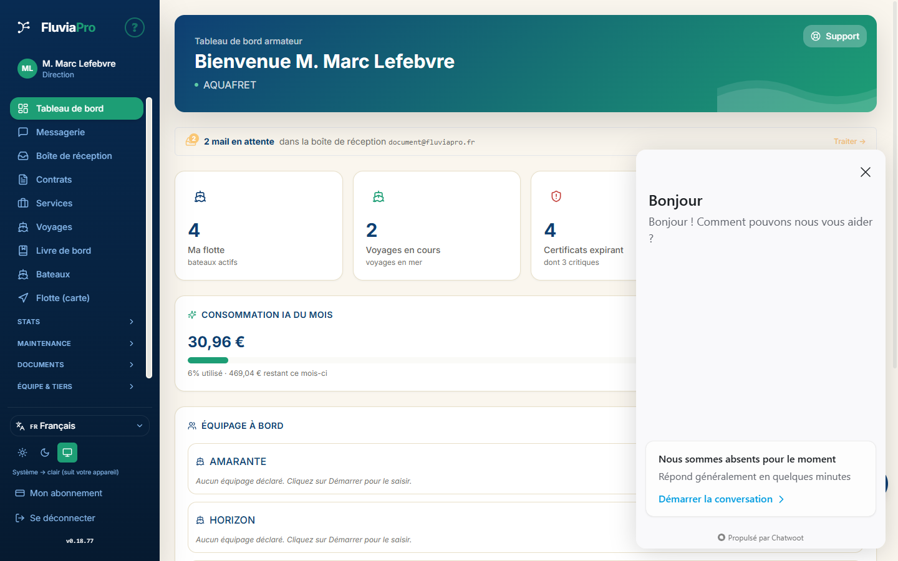Click the boat icon next to AMARANTE

200,462
